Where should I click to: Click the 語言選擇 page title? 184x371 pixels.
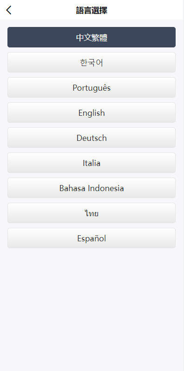(x=92, y=10)
